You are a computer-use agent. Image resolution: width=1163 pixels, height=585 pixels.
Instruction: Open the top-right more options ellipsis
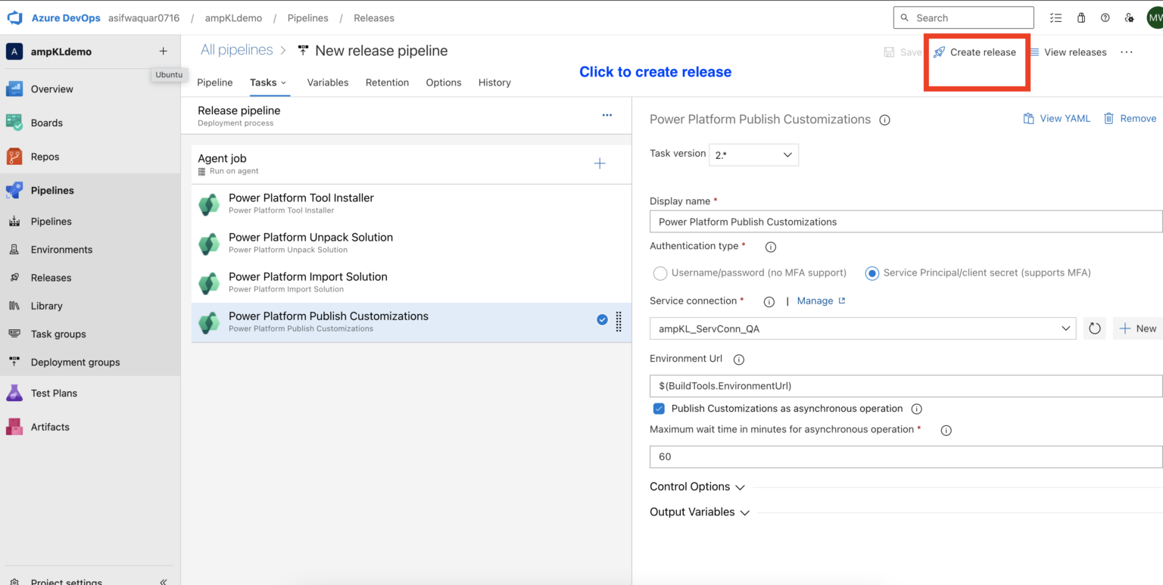[x=1127, y=52]
